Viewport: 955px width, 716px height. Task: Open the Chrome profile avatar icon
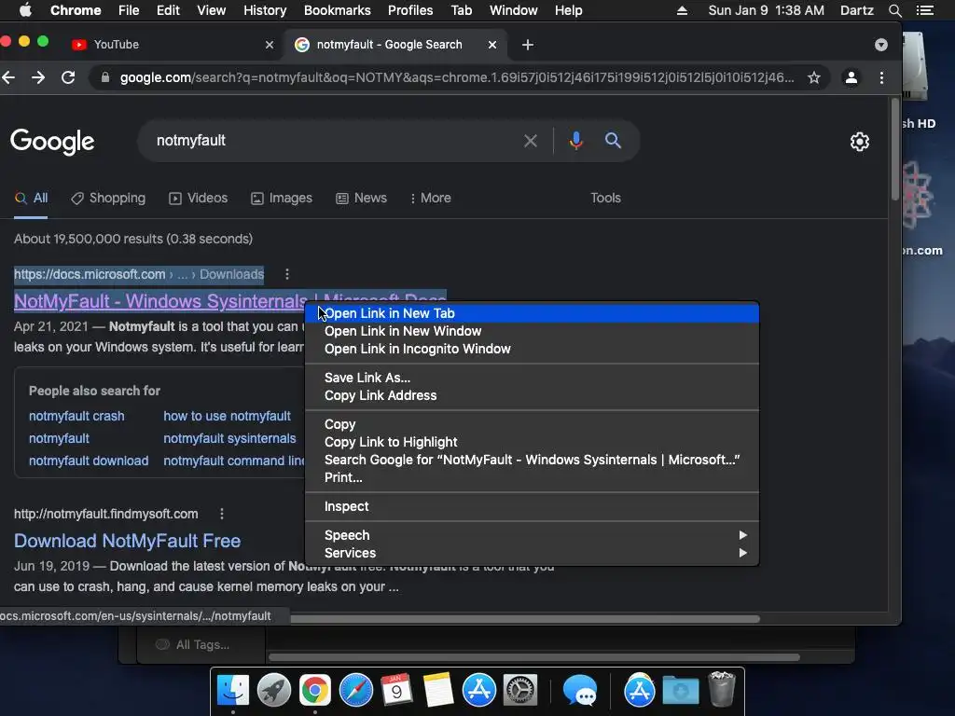(x=851, y=77)
